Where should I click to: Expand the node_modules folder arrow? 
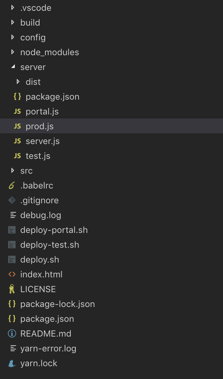(13, 52)
